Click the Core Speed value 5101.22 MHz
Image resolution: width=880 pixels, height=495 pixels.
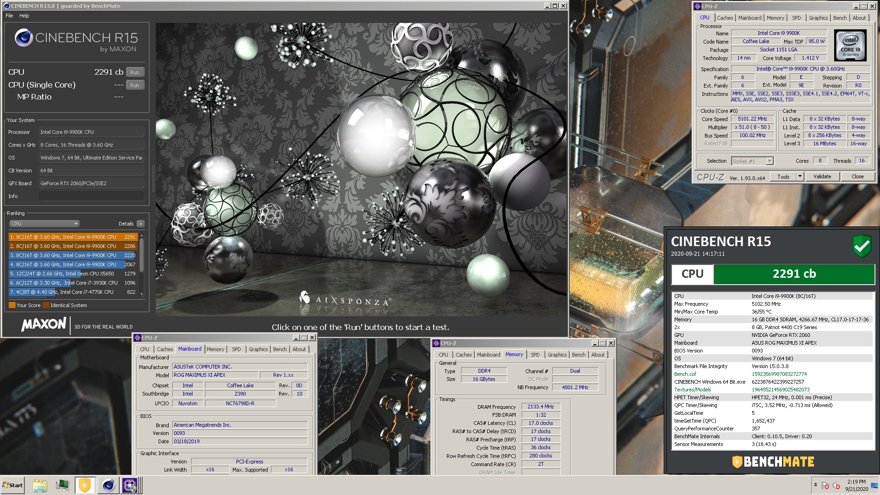752,119
